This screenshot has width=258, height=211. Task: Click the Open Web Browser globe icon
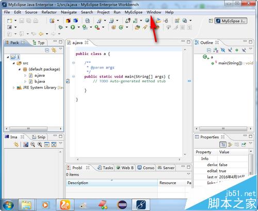point(147,21)
